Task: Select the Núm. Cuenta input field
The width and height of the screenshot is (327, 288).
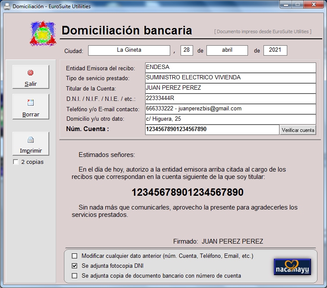Action: [212, 129]
